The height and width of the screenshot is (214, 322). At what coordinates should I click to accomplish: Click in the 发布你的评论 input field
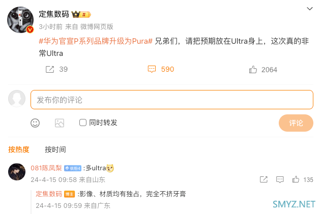coord(171,100)
